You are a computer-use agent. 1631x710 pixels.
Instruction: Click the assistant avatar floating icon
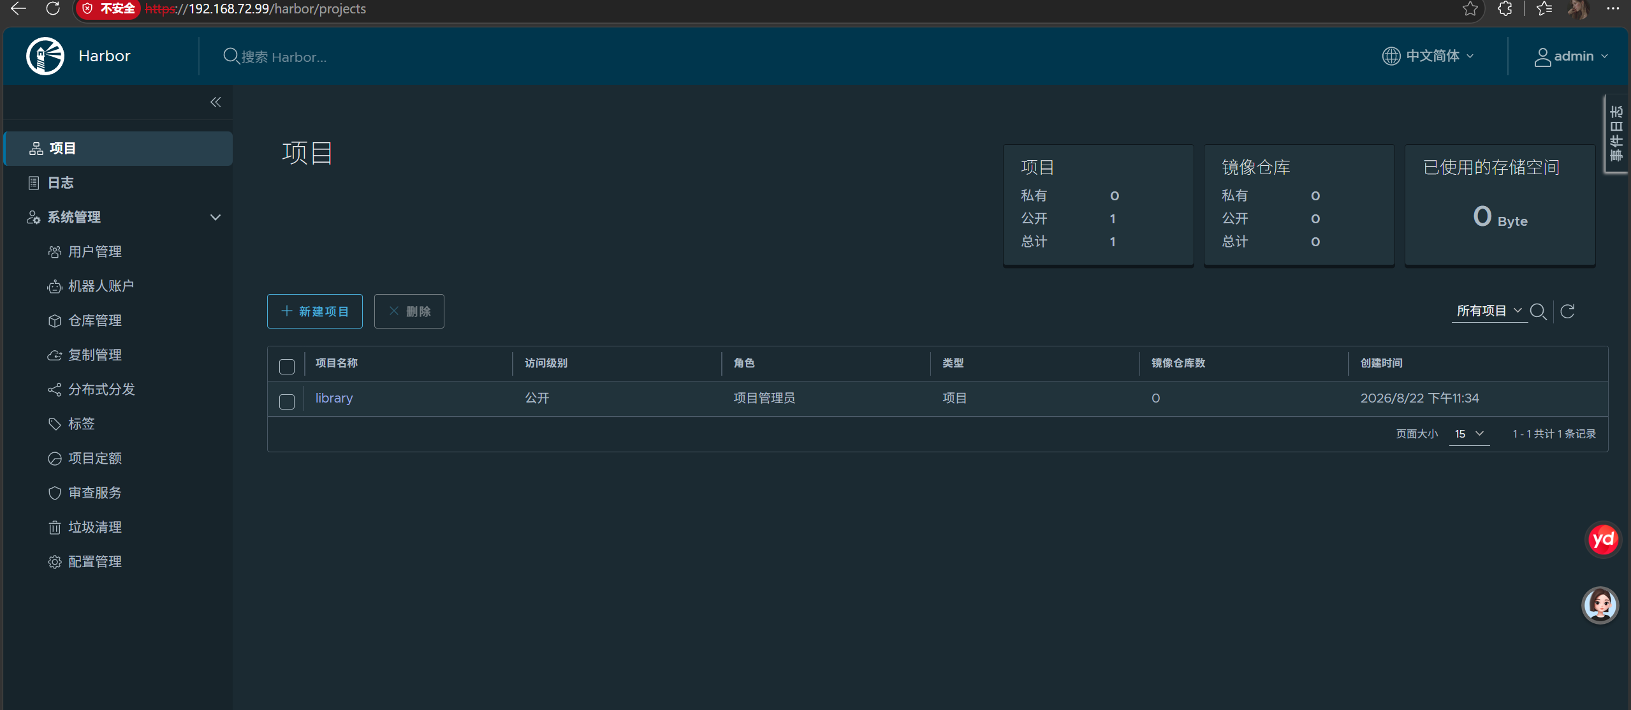point(1600,605)
